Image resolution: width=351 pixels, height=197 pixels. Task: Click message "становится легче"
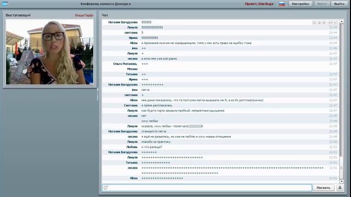pos(154,131)
